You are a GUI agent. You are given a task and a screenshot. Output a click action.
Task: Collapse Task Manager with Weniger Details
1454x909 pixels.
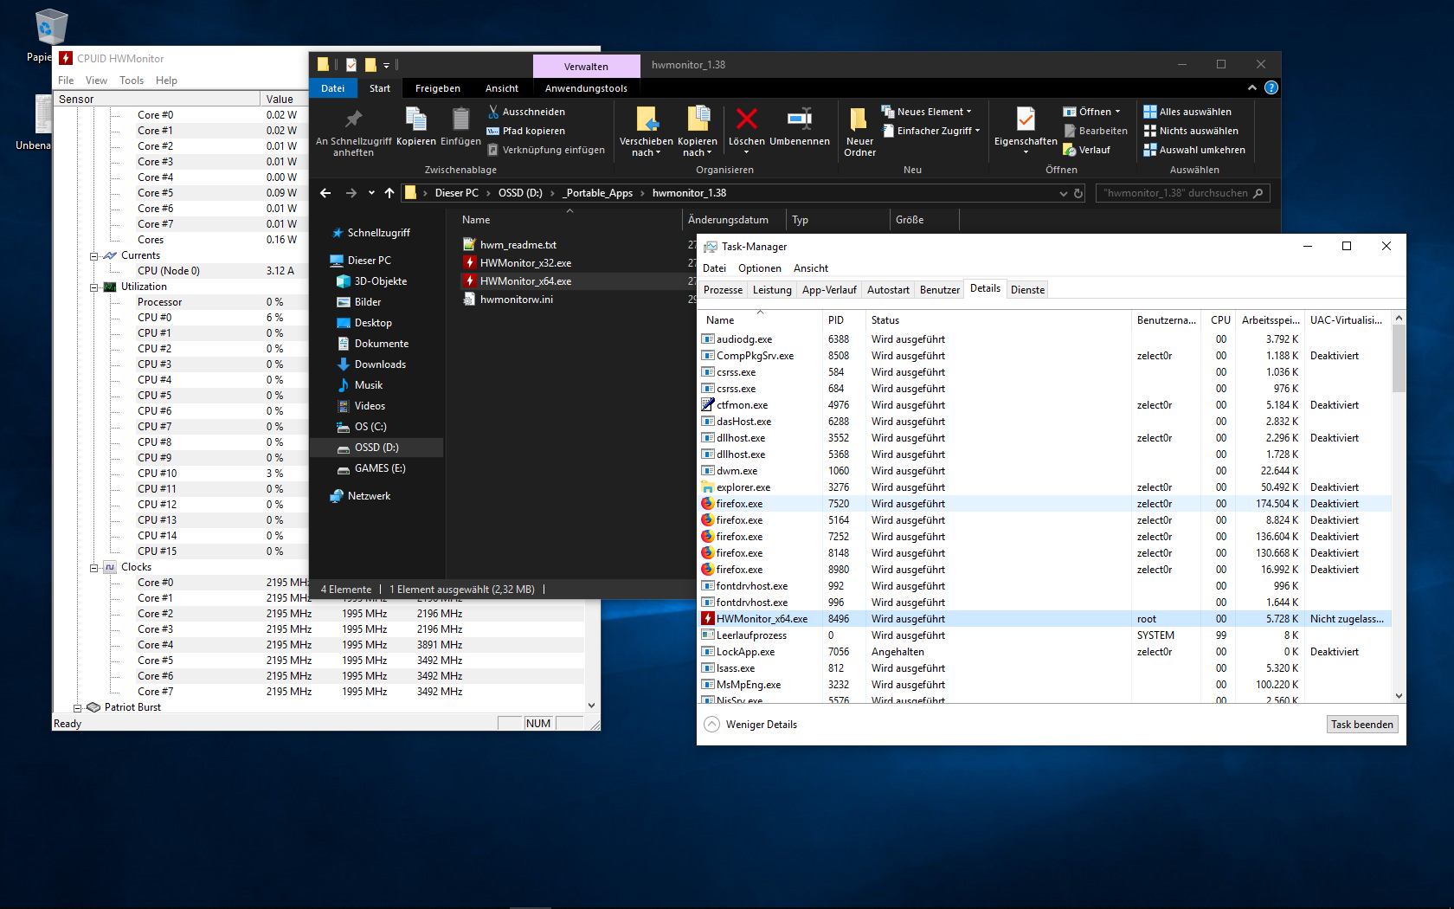(x=750, y=725)
